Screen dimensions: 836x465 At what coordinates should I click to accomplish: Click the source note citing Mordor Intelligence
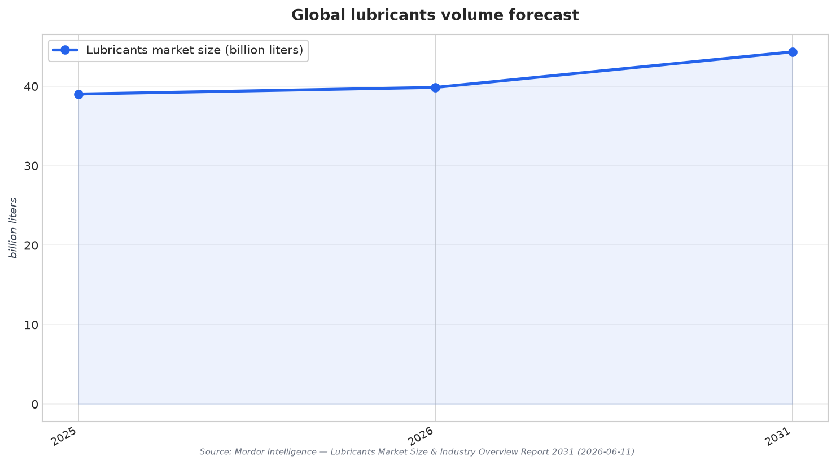pos(417,452)
